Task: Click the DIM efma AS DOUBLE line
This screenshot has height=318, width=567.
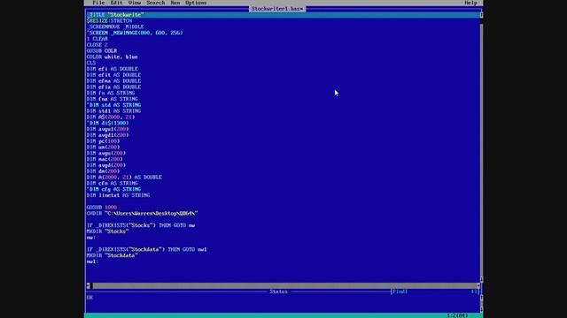Action: pyautogui.click(x=113, y=80)
